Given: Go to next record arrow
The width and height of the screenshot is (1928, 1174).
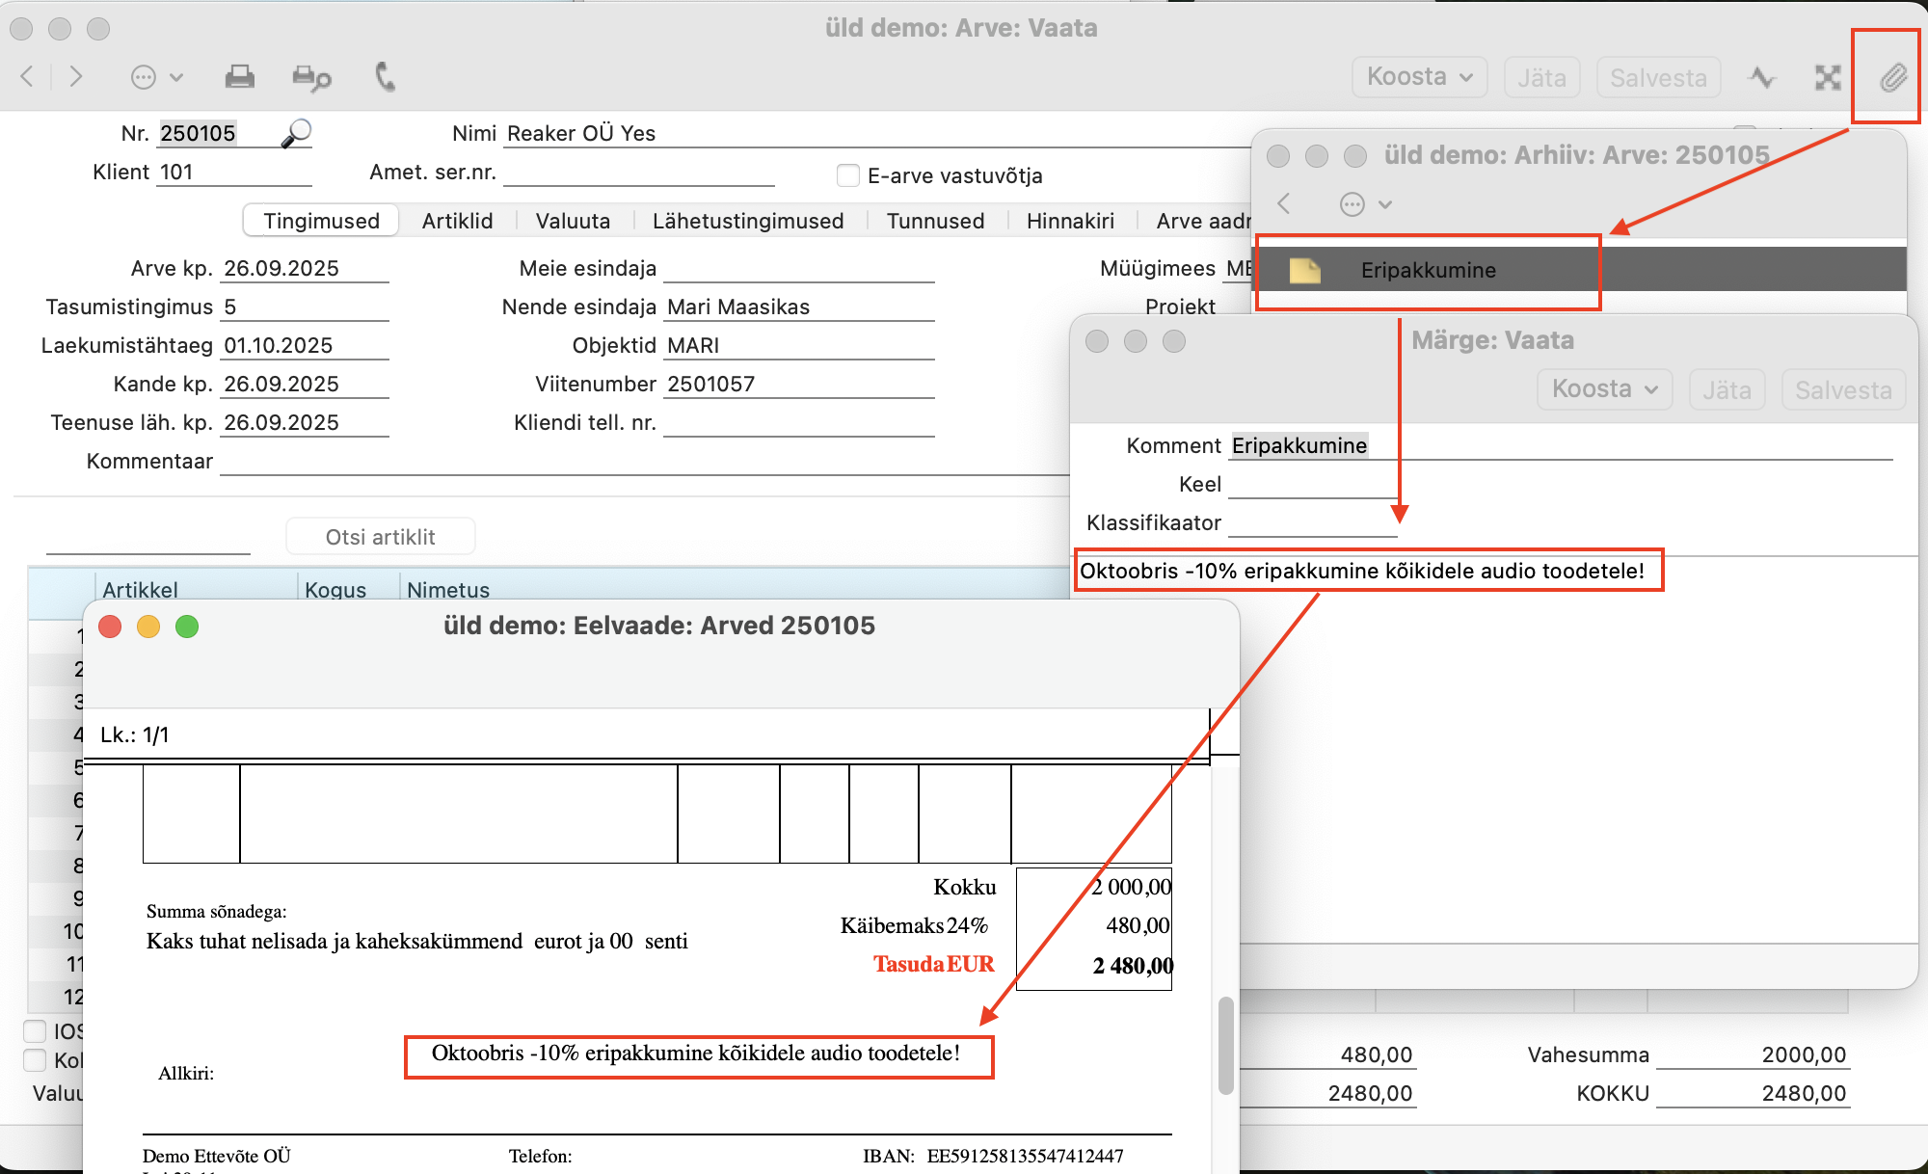Looking at the screenshot, I should coord(76,77).
